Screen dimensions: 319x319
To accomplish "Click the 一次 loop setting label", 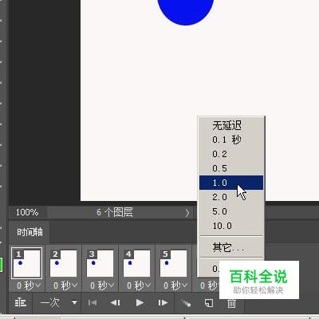I will click(49, 302).
